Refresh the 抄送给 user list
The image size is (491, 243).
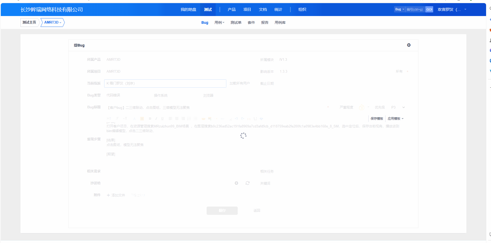[248, 183]
